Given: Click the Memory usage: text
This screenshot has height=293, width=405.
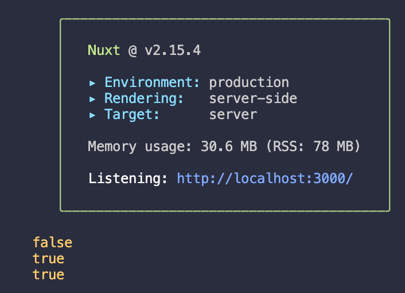Looking at the screenshot, I should [140, 146].
